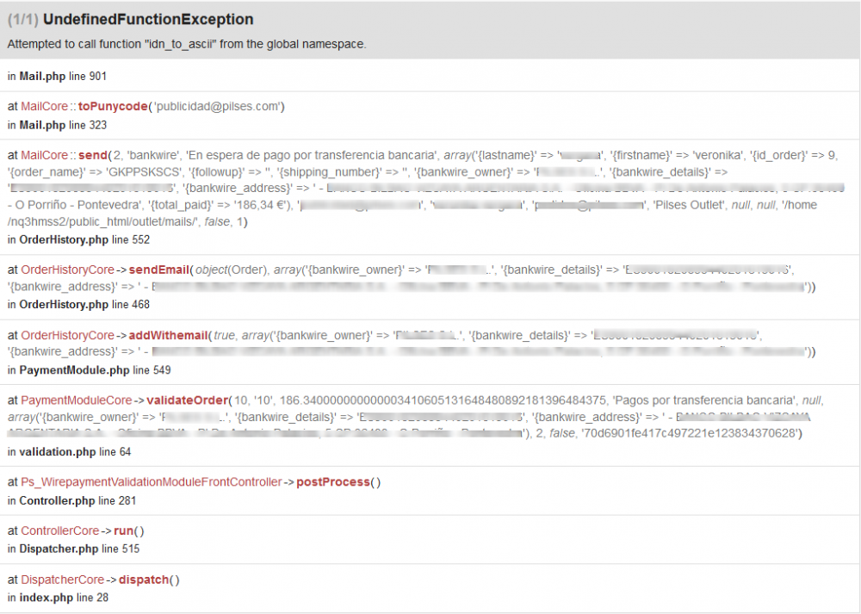
Task: Open the PaymentModule.php line 549 reference
Action: [x=84, y=371]
